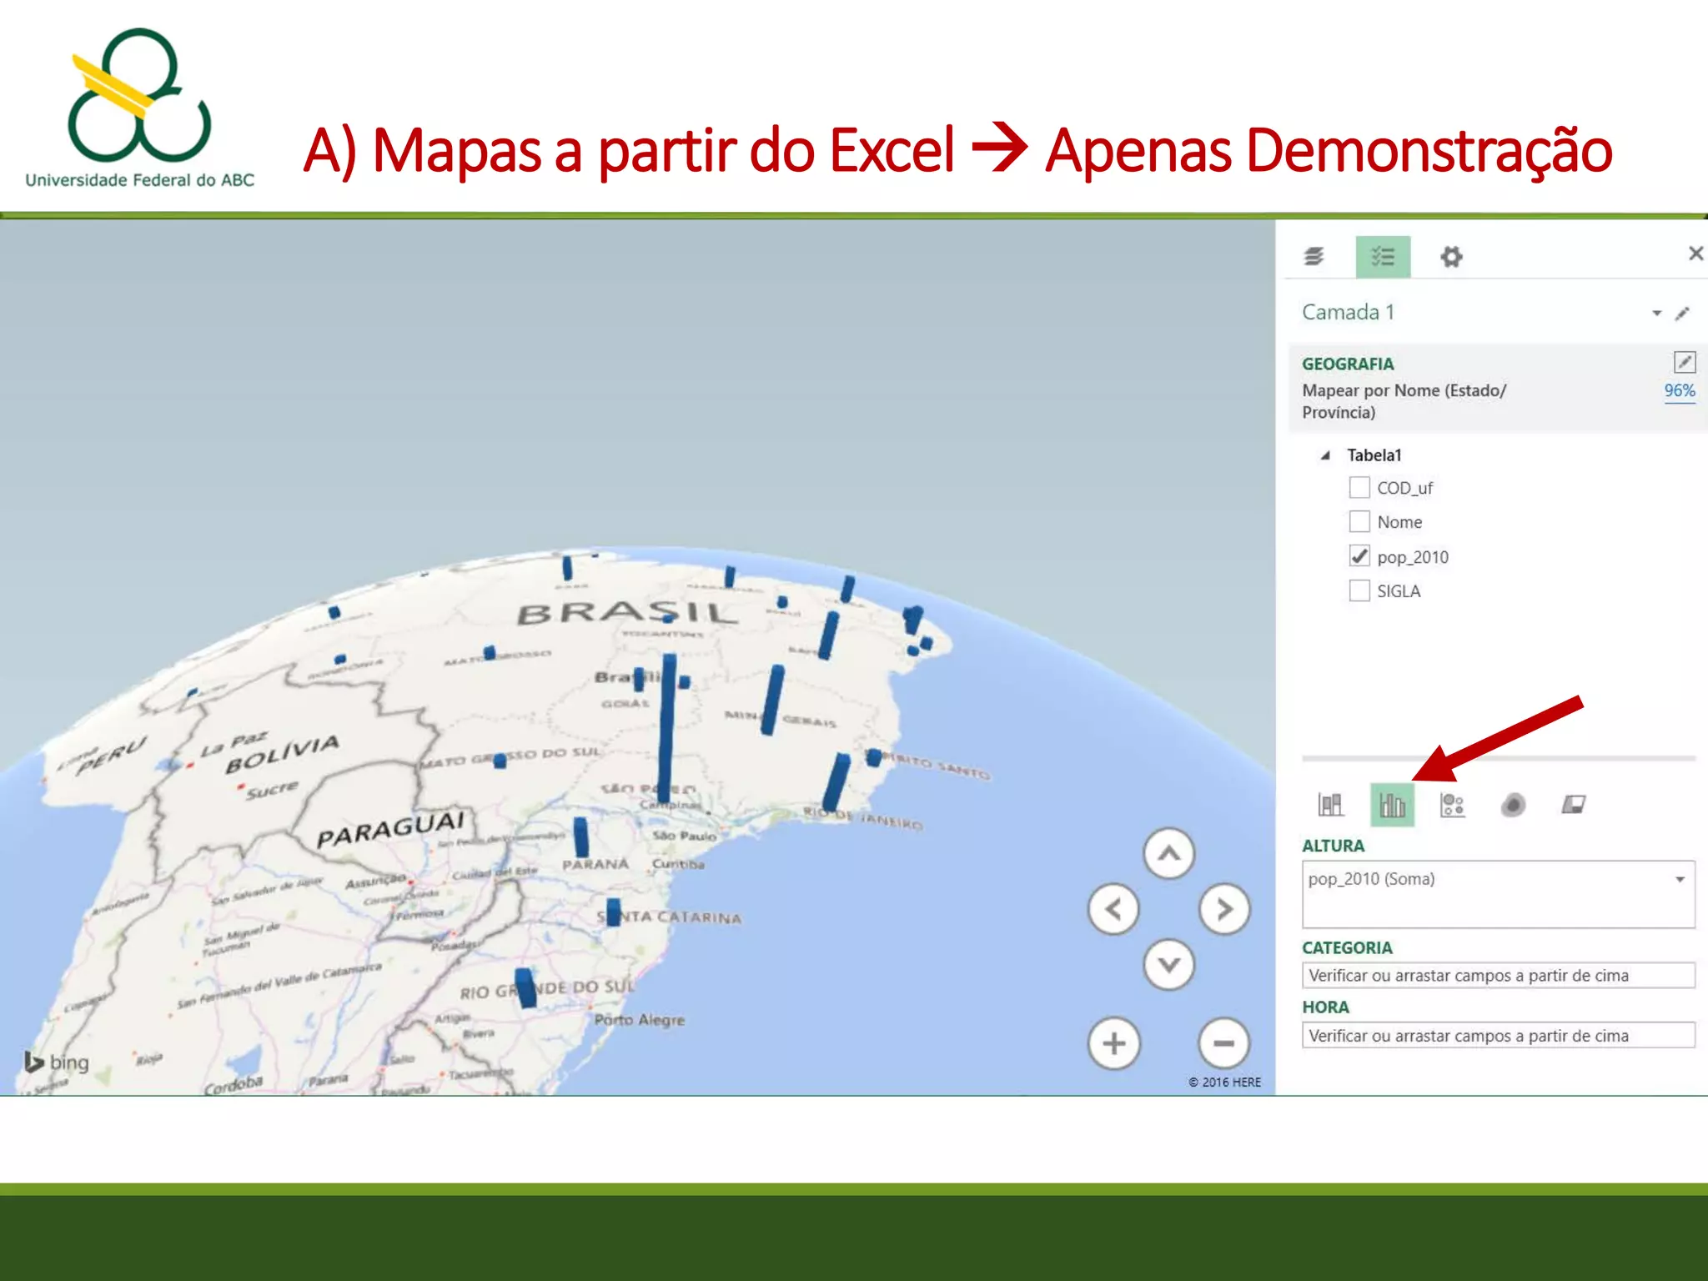The height and width of the screenshot is (1281, 1708).
Task: Click the BRASIL map label
Action: point(627,613)
